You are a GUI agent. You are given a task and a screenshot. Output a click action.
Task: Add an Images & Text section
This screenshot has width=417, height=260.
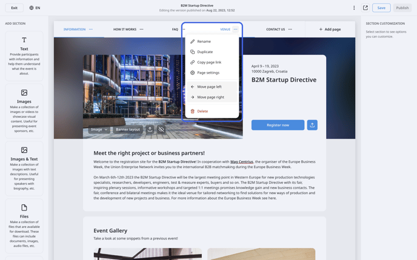(24, 169)
